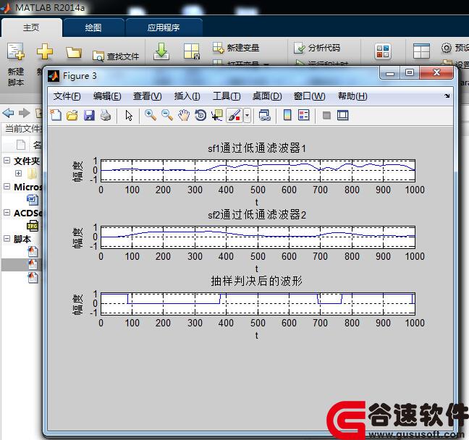The width and height of the screenshot is (469, 440).
Task: Open 帮助(H) menu in Figure 3
Action: tap(352, 96)
